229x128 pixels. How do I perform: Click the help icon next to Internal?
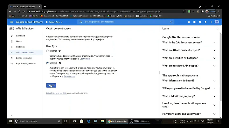pyautogui.click(x=59, y=51)
